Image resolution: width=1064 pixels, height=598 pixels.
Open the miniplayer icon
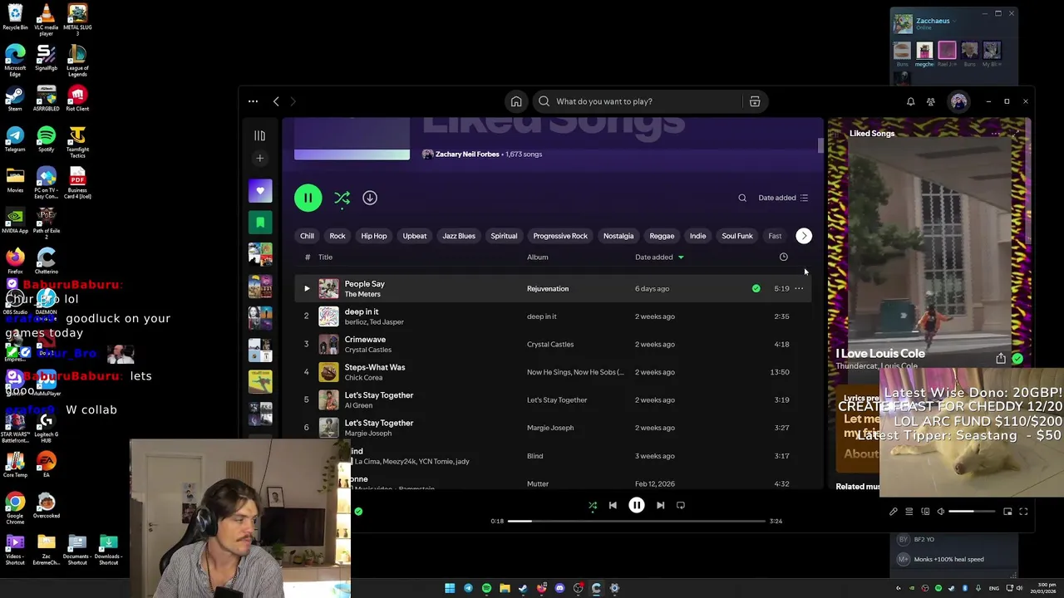[1007, 512]
